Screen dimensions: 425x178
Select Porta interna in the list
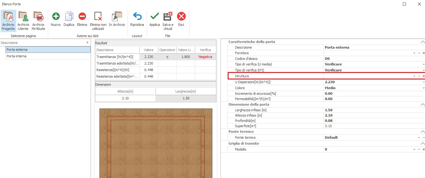click(17, 56)
